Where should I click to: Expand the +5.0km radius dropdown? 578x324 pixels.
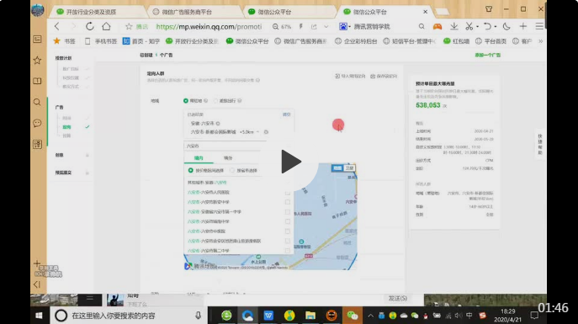(x=250, y=132)
